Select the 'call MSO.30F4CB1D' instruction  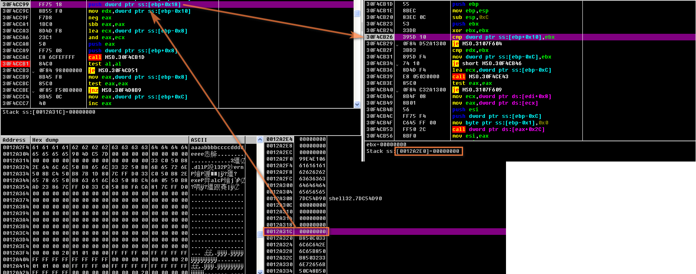point(116,57)
